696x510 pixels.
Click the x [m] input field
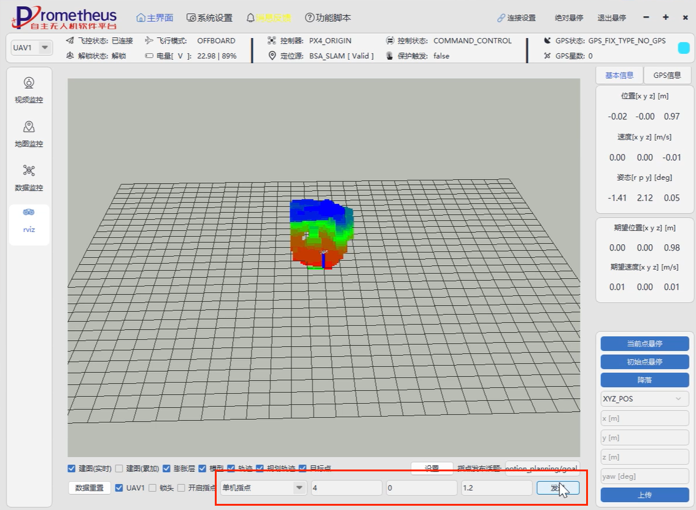(x=644, y=418)
